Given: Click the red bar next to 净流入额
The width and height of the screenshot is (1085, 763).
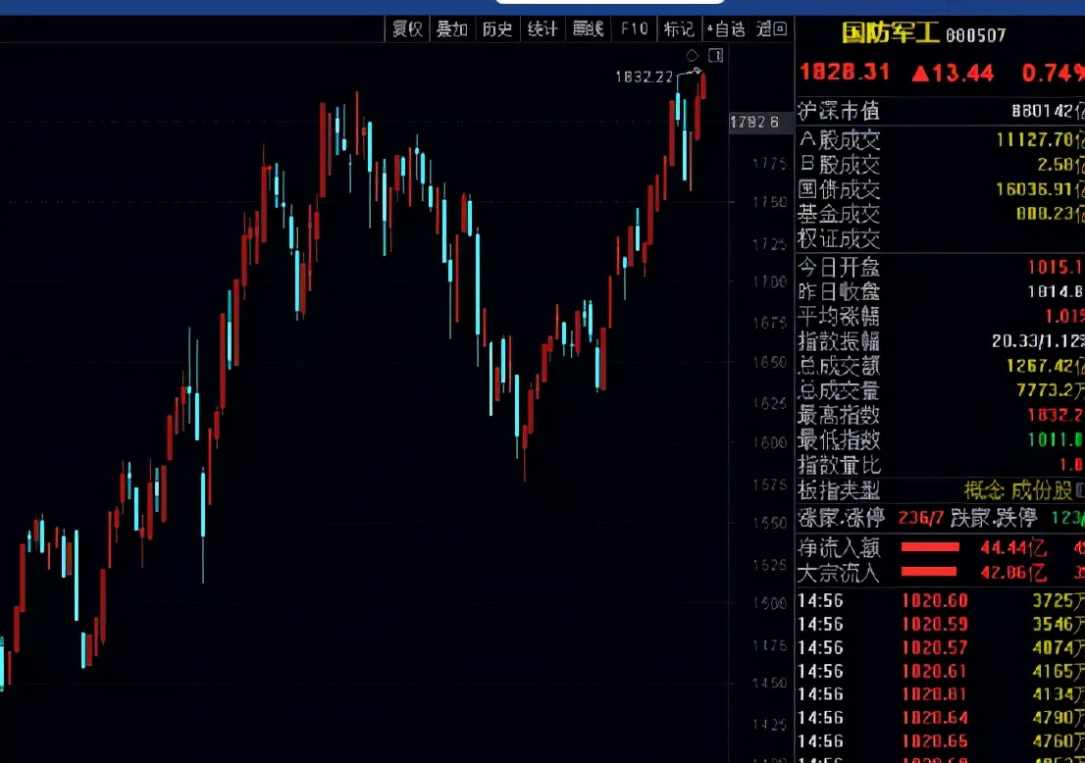Looking at the screenshot, I should tap(930, 548).
